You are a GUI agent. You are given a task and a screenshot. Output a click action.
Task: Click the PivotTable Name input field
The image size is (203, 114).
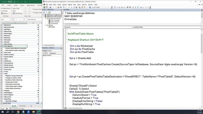coord(6,11)
